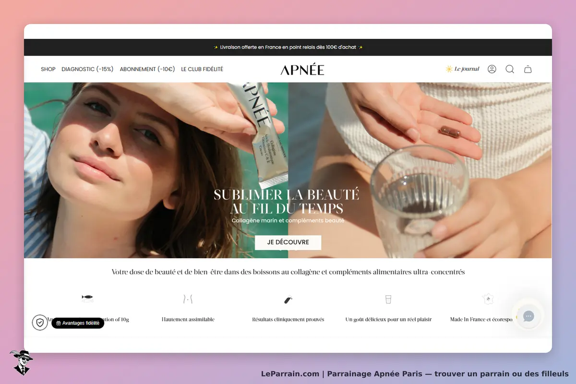Image resolution: width=576 pixels, height=384 pixels.
Task: Open DIAGNOSTIC (-15%) menu item
Action: pyautogui.click(x=87, y=69)
